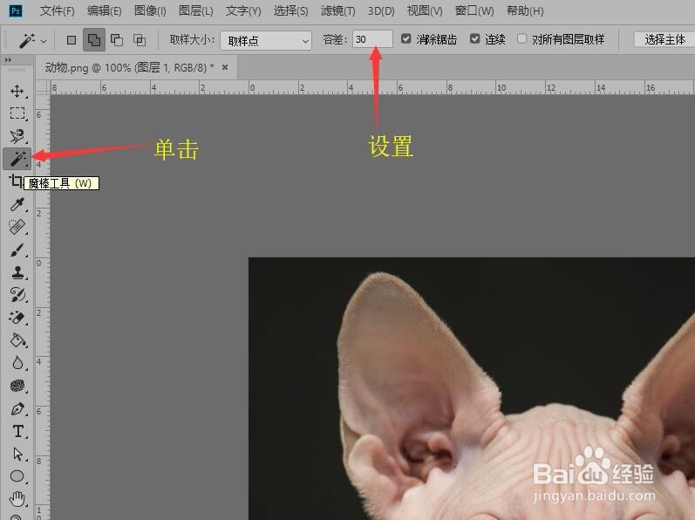
Task: Open the 图像(I) menu
Action: pyautogui.click(x=150, y=10)
